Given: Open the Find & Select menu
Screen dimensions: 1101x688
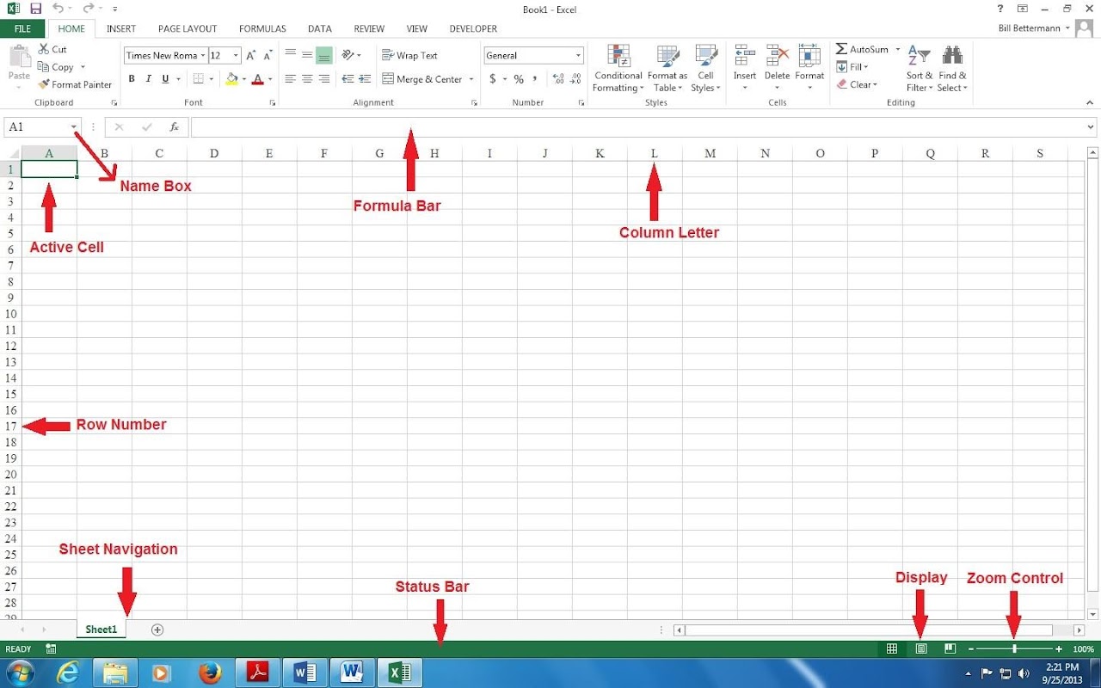Looking at the screenshot, I should [952, 69].
